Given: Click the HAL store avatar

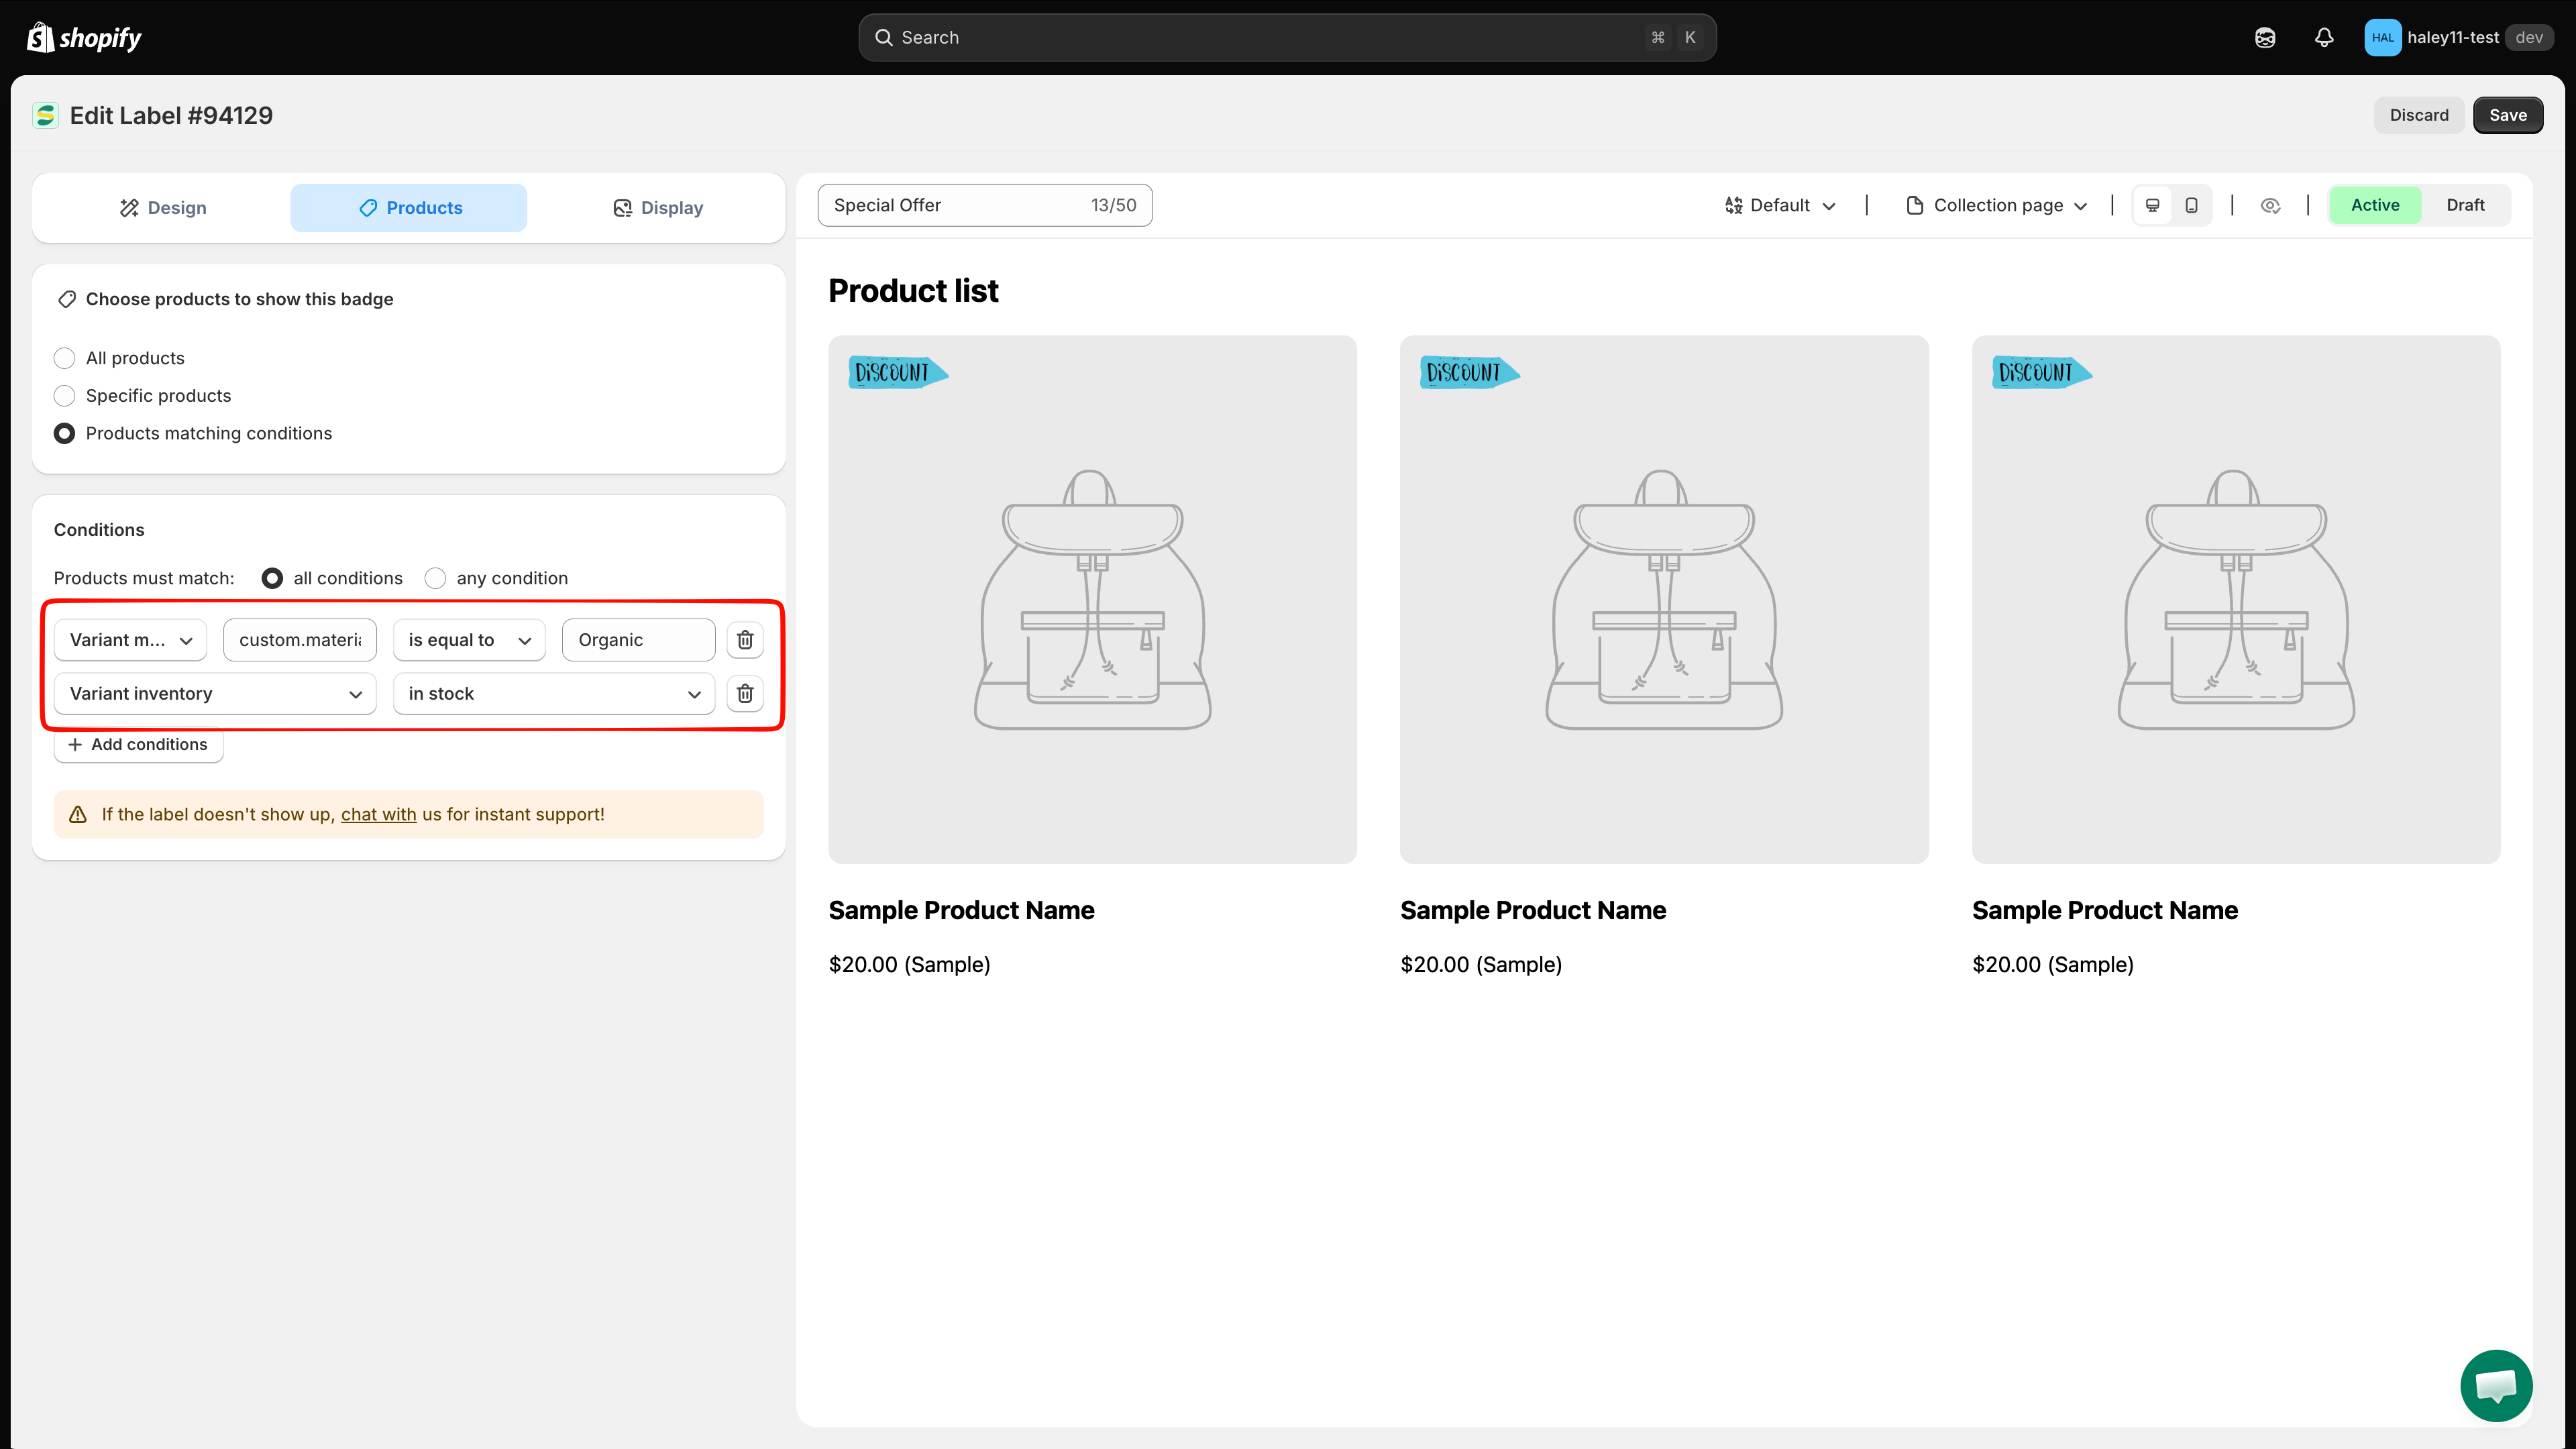Looking at the screenshot, I should point(2382,37).
